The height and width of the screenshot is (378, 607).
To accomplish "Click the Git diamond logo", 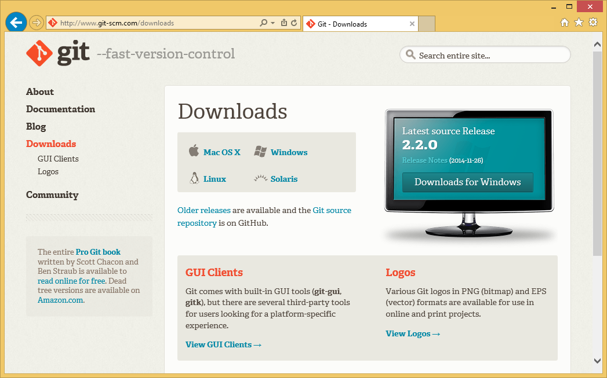I will 39,53.
